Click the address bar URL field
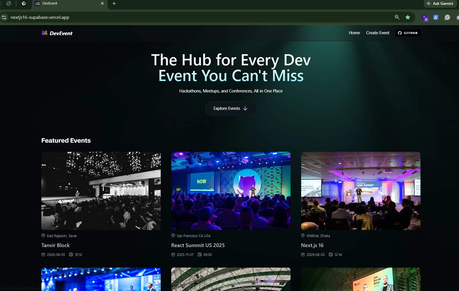This screenshot has width=459, height=291. pos(200,17)
